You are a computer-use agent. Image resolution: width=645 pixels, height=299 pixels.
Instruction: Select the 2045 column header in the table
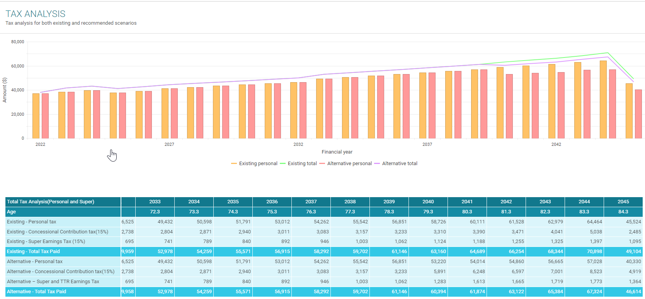coord(623,202)
